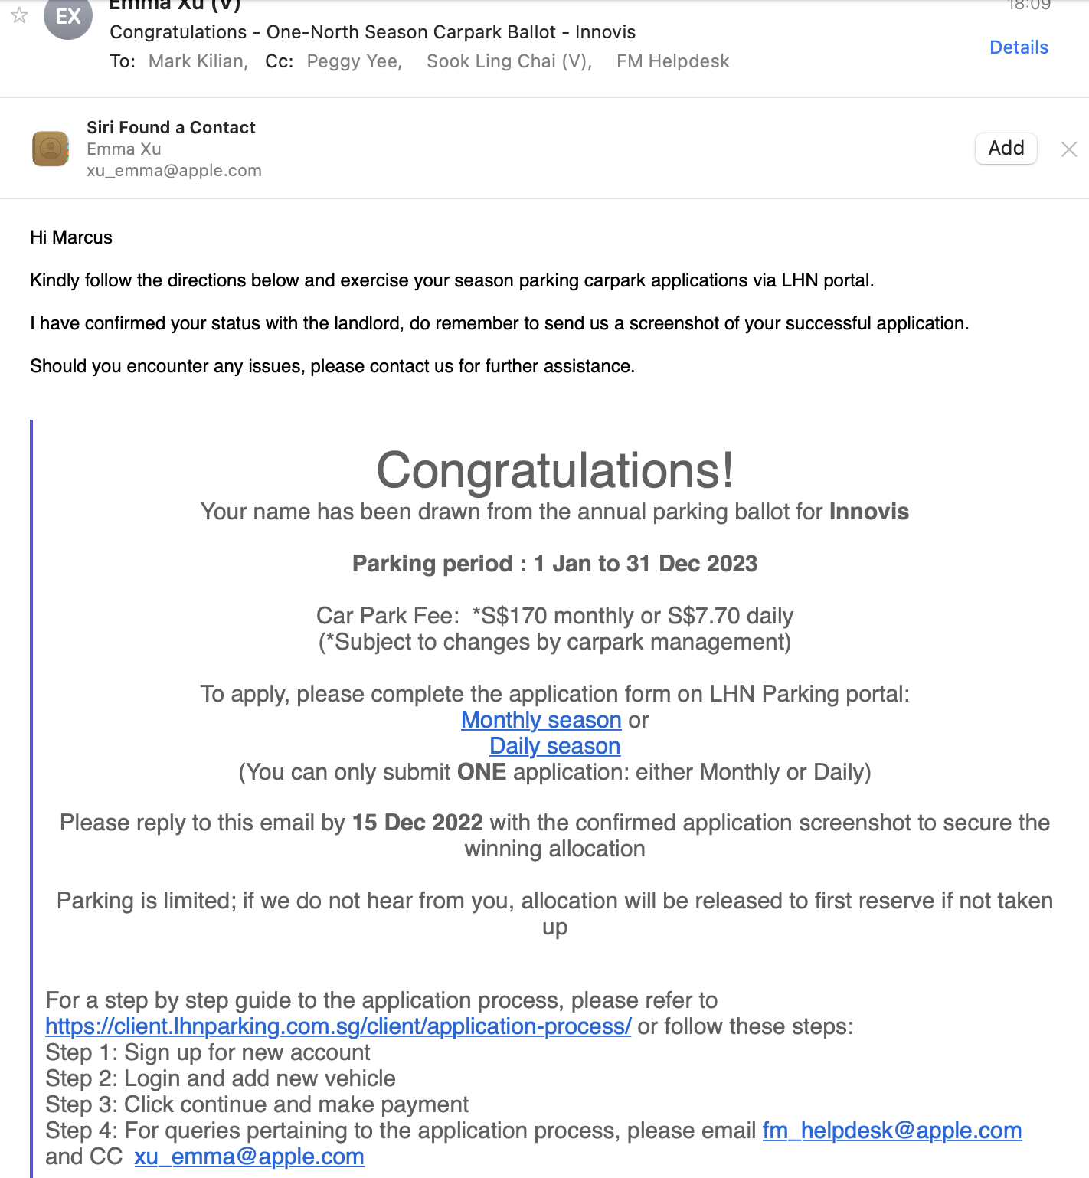Select Cc recipient Sook Ling Chai (V)
This screenshot has width=1089, height=1178.
(x=509, y=61)
